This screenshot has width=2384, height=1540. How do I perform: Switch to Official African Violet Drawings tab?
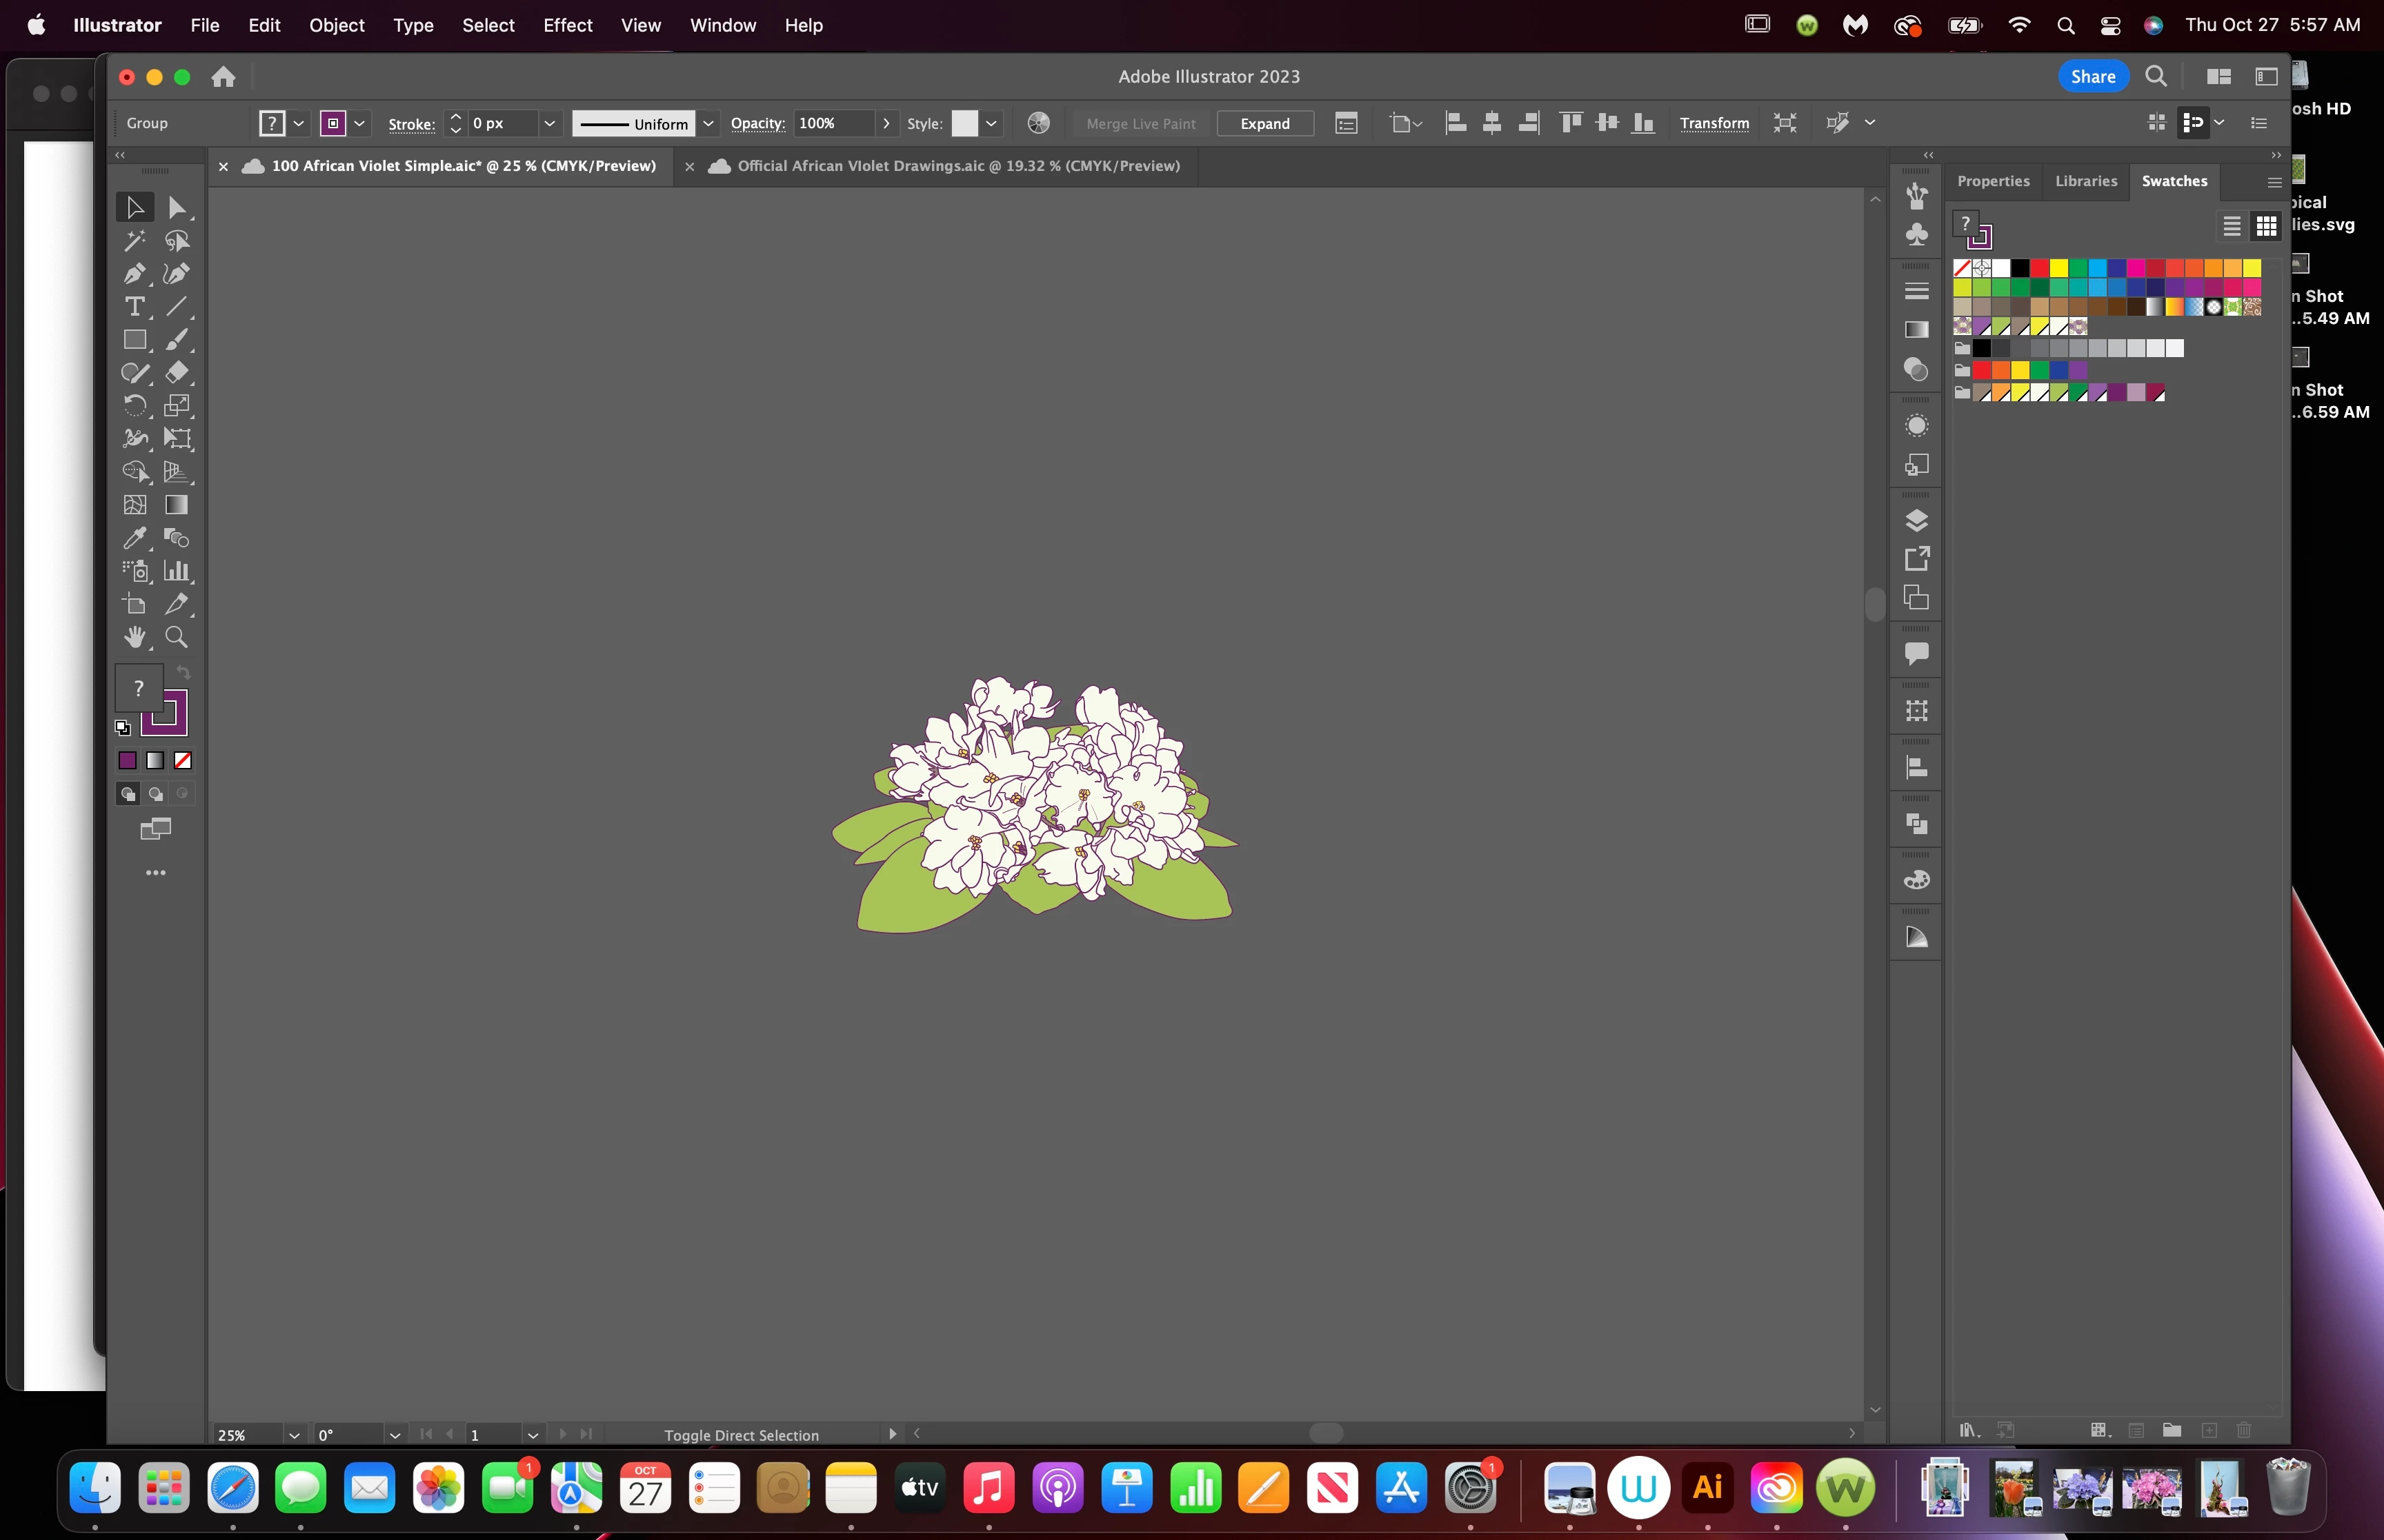(x=957, y=166)
